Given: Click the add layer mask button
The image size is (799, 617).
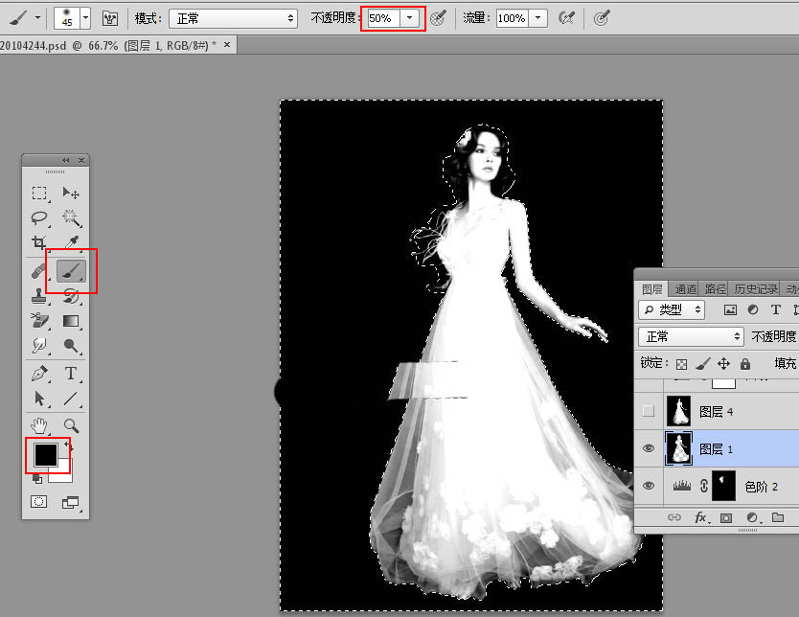Looking at the screenshot, I should [x=726, y=517].
